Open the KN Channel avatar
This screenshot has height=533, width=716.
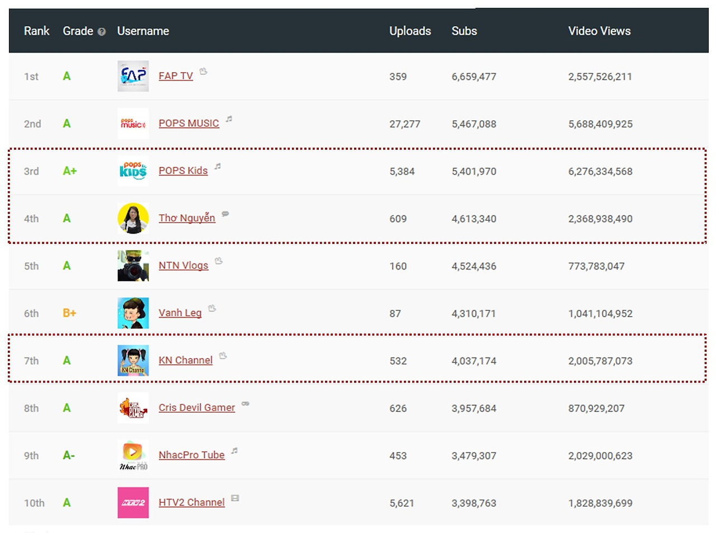(x=133, y=360)
